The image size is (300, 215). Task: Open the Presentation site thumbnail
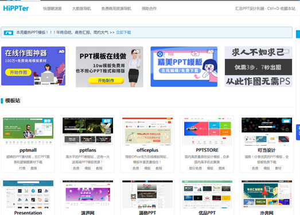[28, 194]
